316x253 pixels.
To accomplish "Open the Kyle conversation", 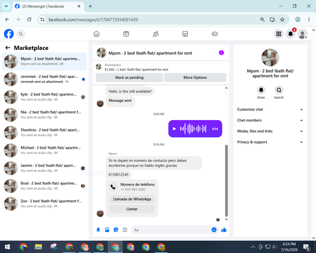I will pyautogui.click(x=44, y=97).
